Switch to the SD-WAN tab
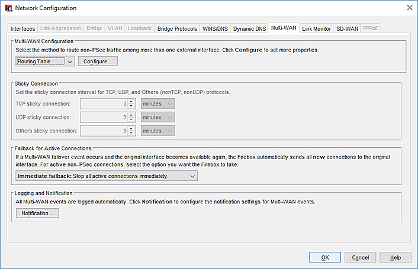The height and width of the screenshot is (269, 418). point(347,28)
